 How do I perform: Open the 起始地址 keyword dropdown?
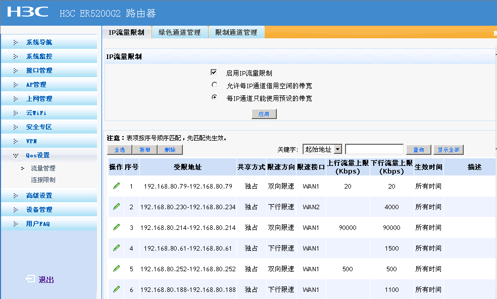(338, 149)
